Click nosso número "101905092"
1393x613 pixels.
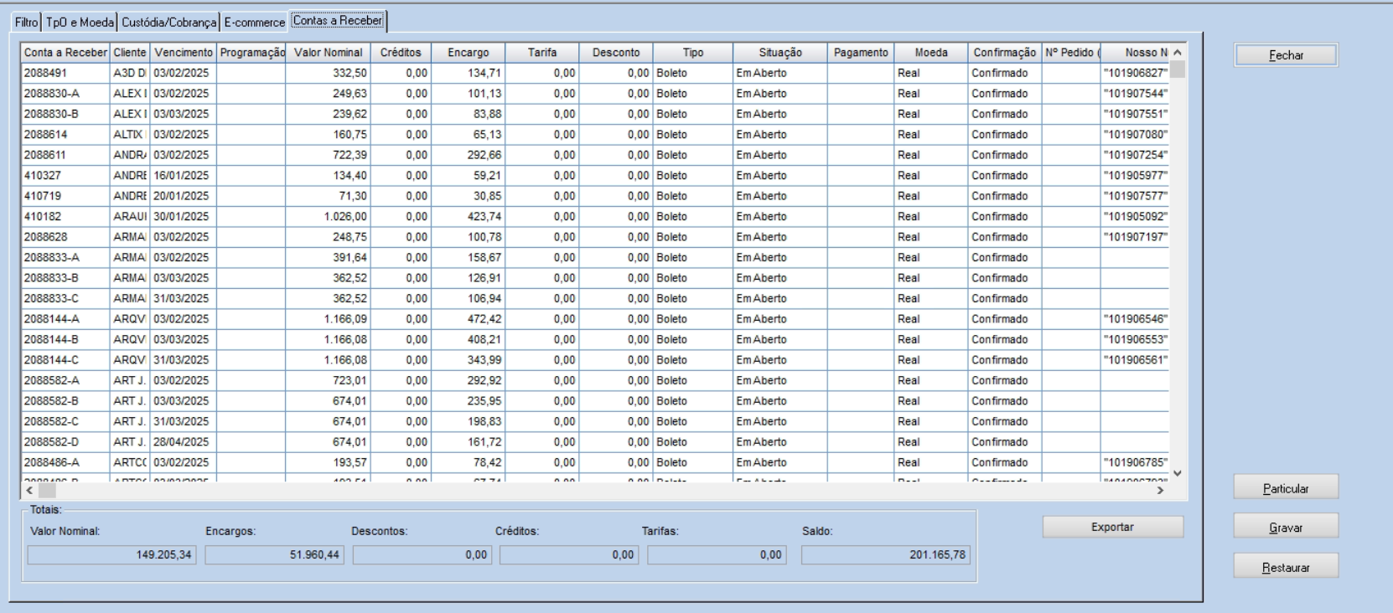click(1136, 217)
